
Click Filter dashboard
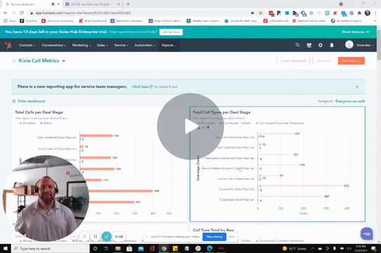(32, 101)
